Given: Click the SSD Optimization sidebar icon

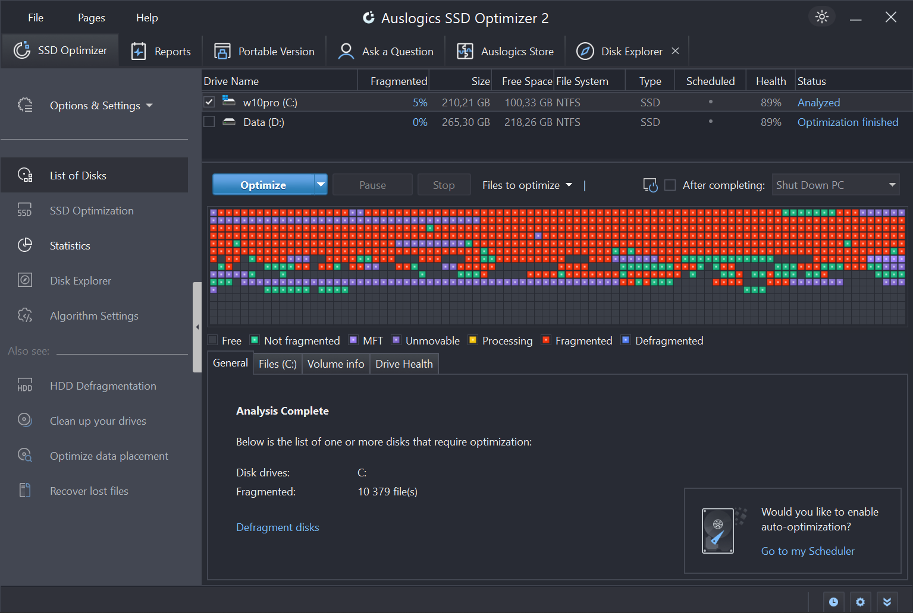Looking at the screenshot, I should click(25, 210).
